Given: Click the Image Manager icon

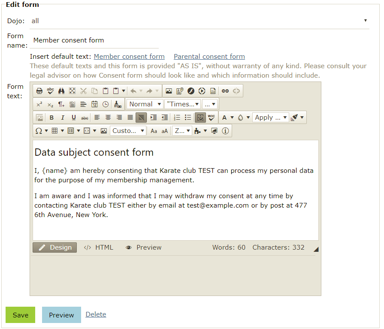Looking at the screenshot, I should pyautogui.click(x=169, y=91).
